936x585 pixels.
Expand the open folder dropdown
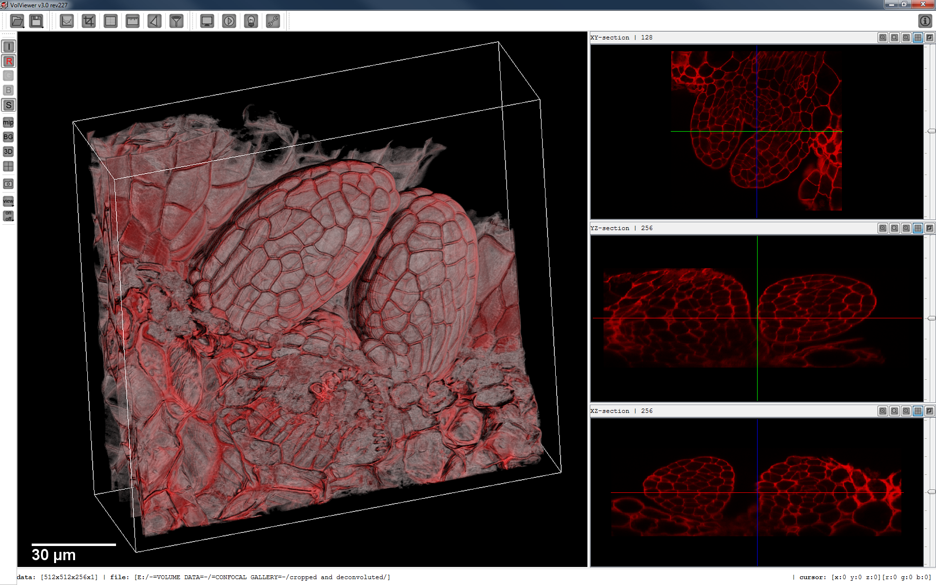(x=18, y=21)
